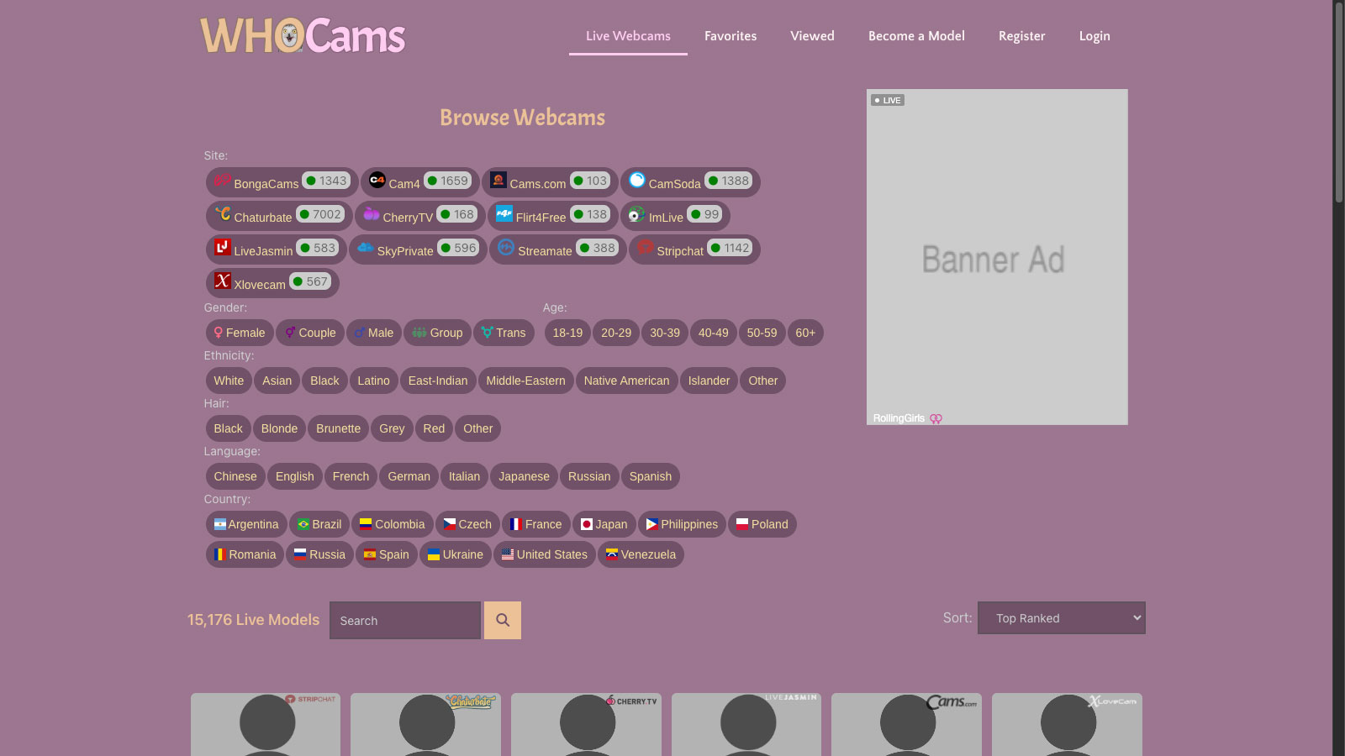This screenshot has width=1345, height=756.
Task: Open the Login page
Action: pos(1094,36)
